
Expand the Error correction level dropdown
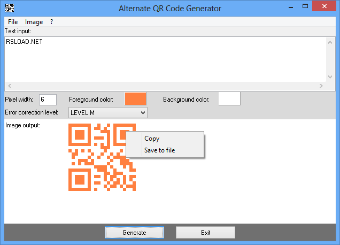107,112
